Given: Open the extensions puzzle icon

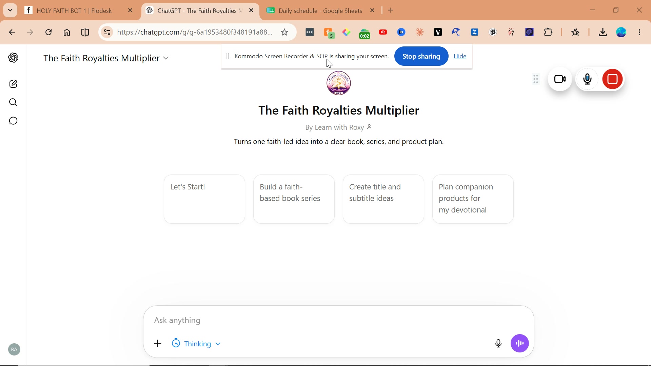Looking at the screenshot, I should tap(549, 33).
